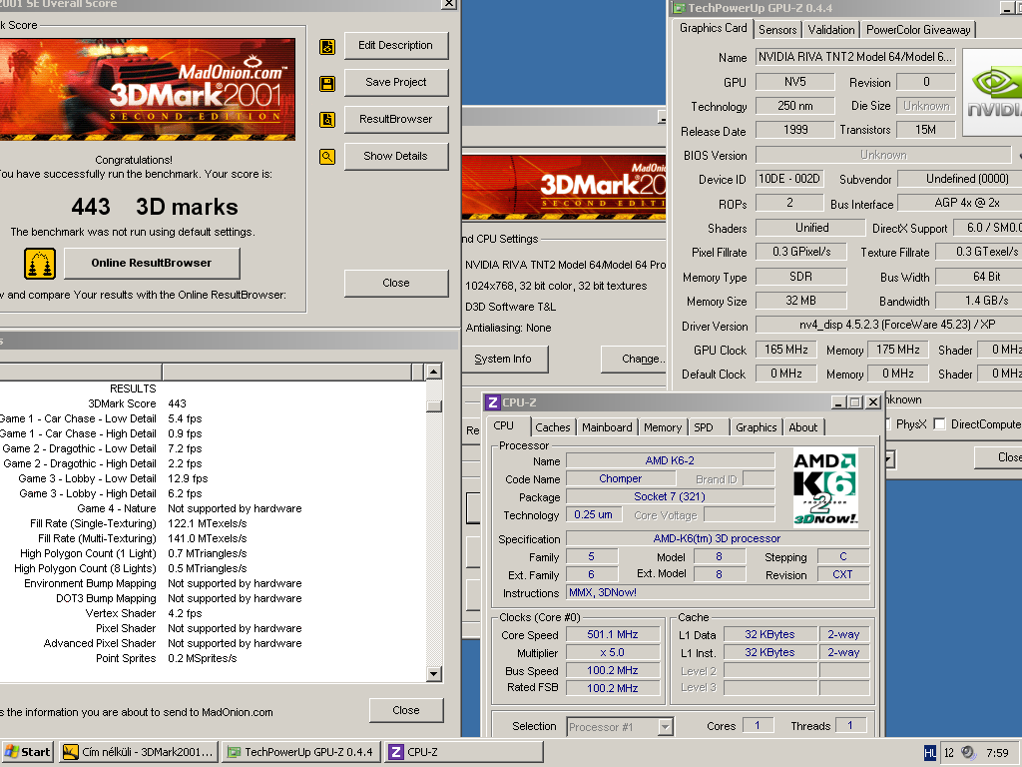The height and width of the screenshot is (767, 1022).
Task: Click the 'Fill Rate (Multi-Texturing)' row
Action: point(214,538)
